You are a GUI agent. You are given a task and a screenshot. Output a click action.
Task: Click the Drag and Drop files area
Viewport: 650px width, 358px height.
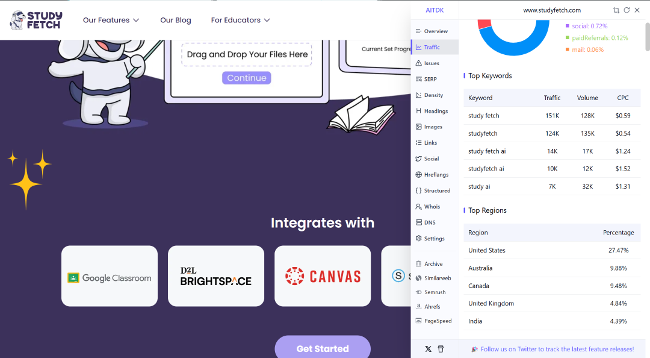247,54
